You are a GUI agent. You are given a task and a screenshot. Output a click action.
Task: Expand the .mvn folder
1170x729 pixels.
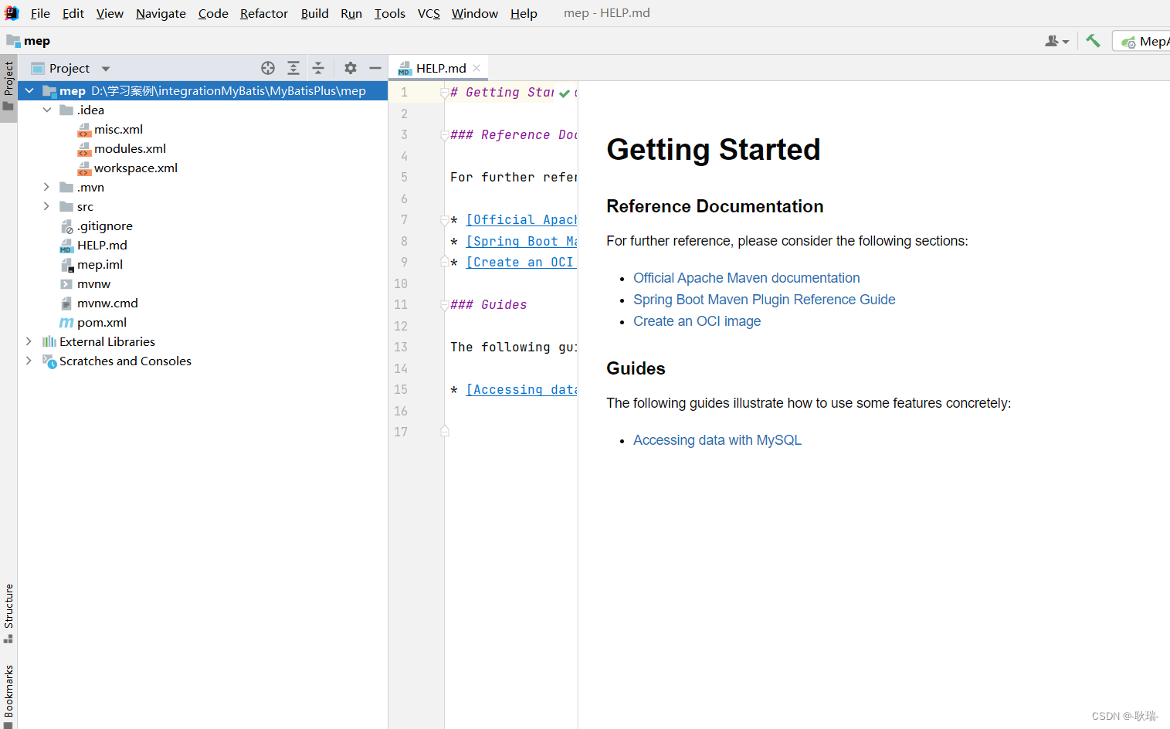[x=47, y=187]
